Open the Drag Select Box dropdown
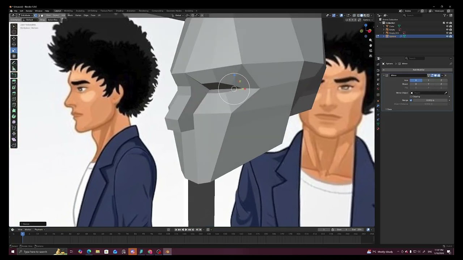Viewport: 463px width, 260px height. tap(53, 19)
